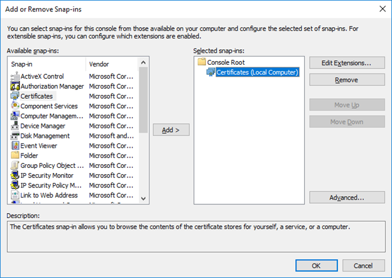The image size is (392, 278).
Task: Open Edit Extensions dialog
Action: (x=347, y=63)
